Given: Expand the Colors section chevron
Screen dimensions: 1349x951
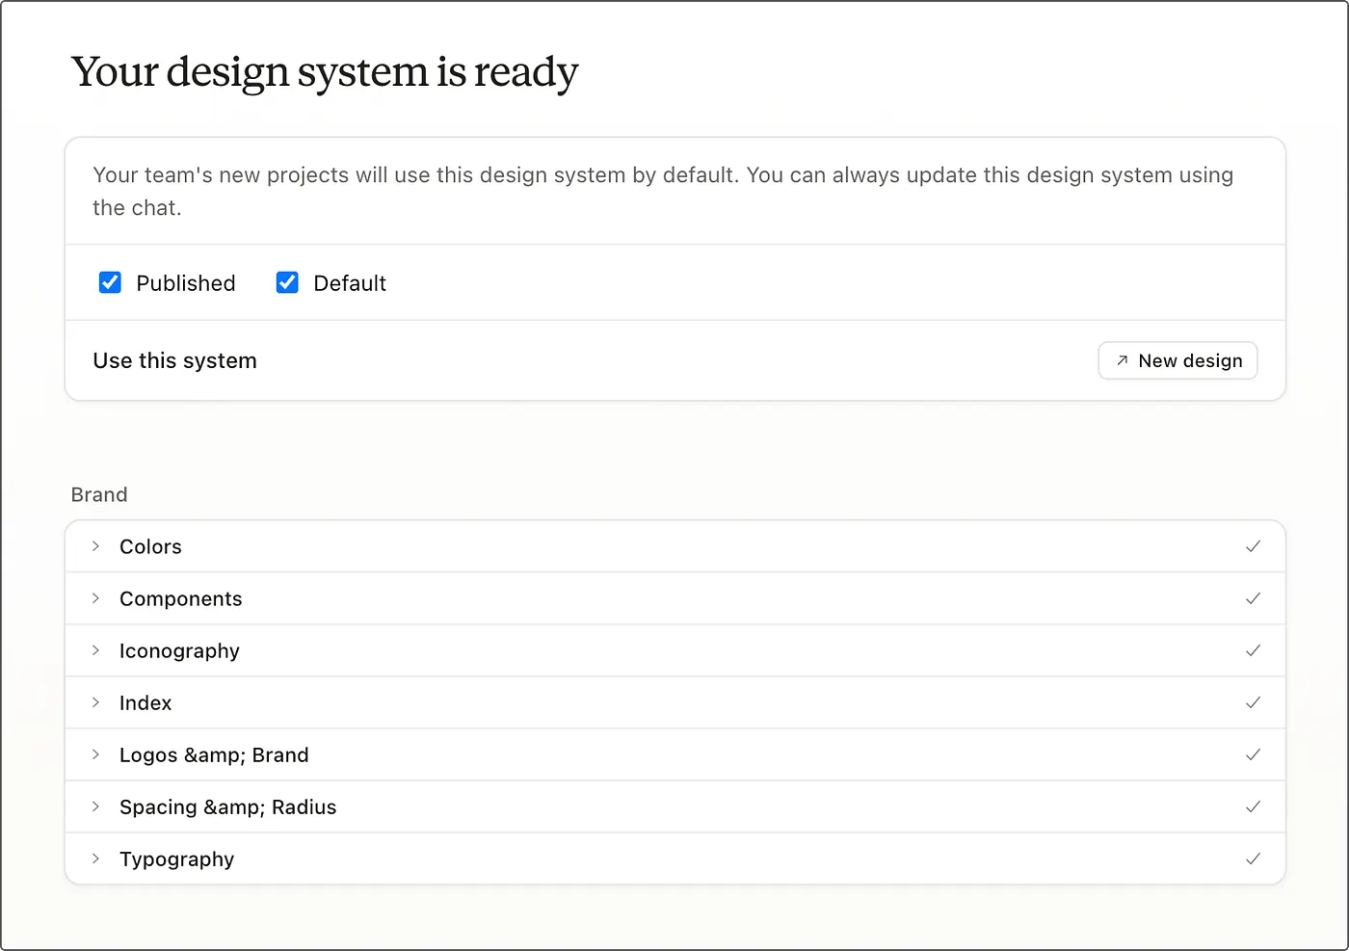Looking at the screenshot, I should (x=95, y=546).
